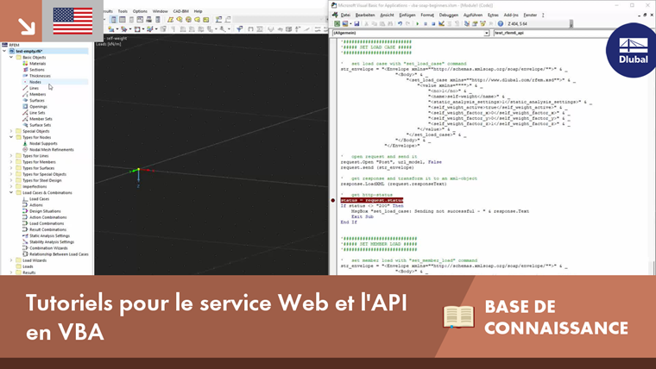Click the Nodes icon in RFEM navigator
The image size is (656, 369).
(25, 82)
